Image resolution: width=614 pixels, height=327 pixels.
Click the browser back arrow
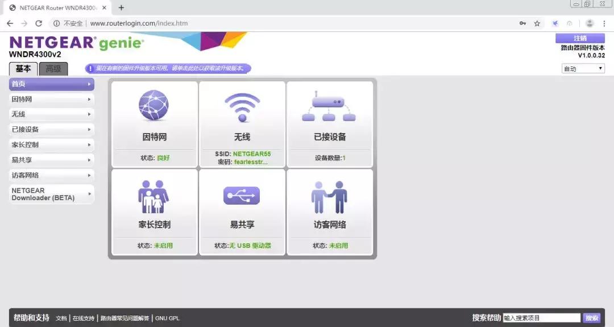10,23
